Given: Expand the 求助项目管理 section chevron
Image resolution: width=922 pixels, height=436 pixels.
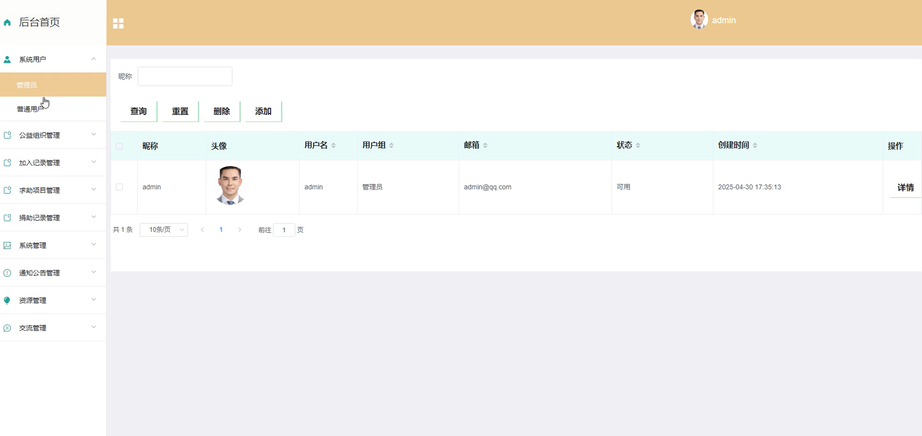Looking at the screenshot, I should (x=94, y=189).
